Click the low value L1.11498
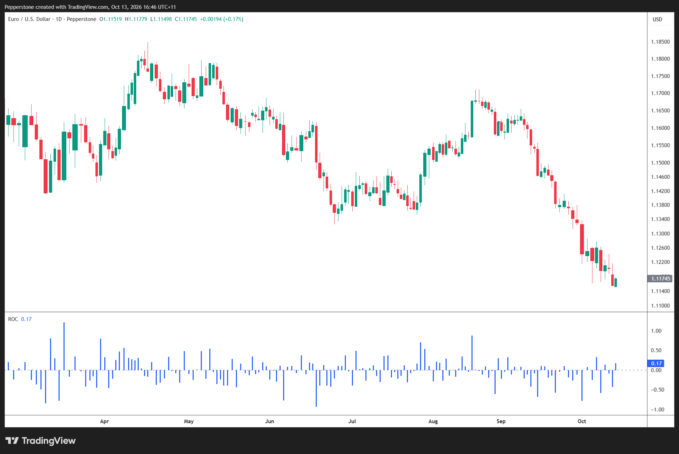 coord(161,19)
